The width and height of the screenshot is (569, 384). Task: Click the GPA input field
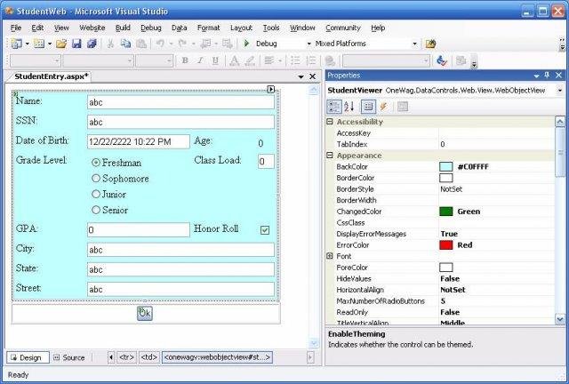tap(139, 229)
